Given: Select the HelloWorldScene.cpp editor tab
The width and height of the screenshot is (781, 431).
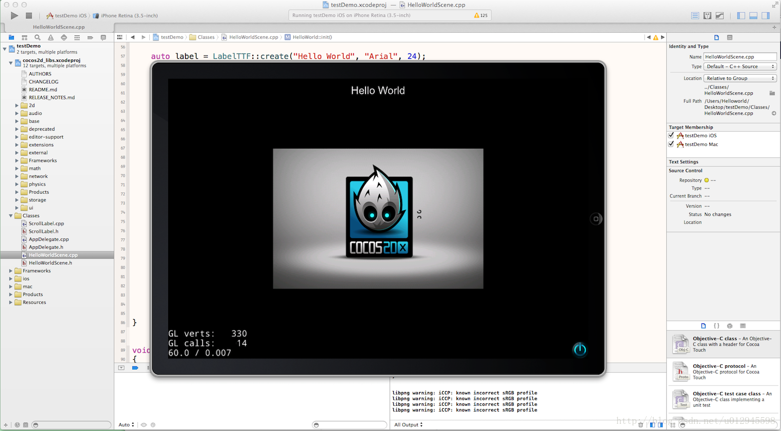Looking at the screenshot, I should pyautogui.click(x=58, y=27).
